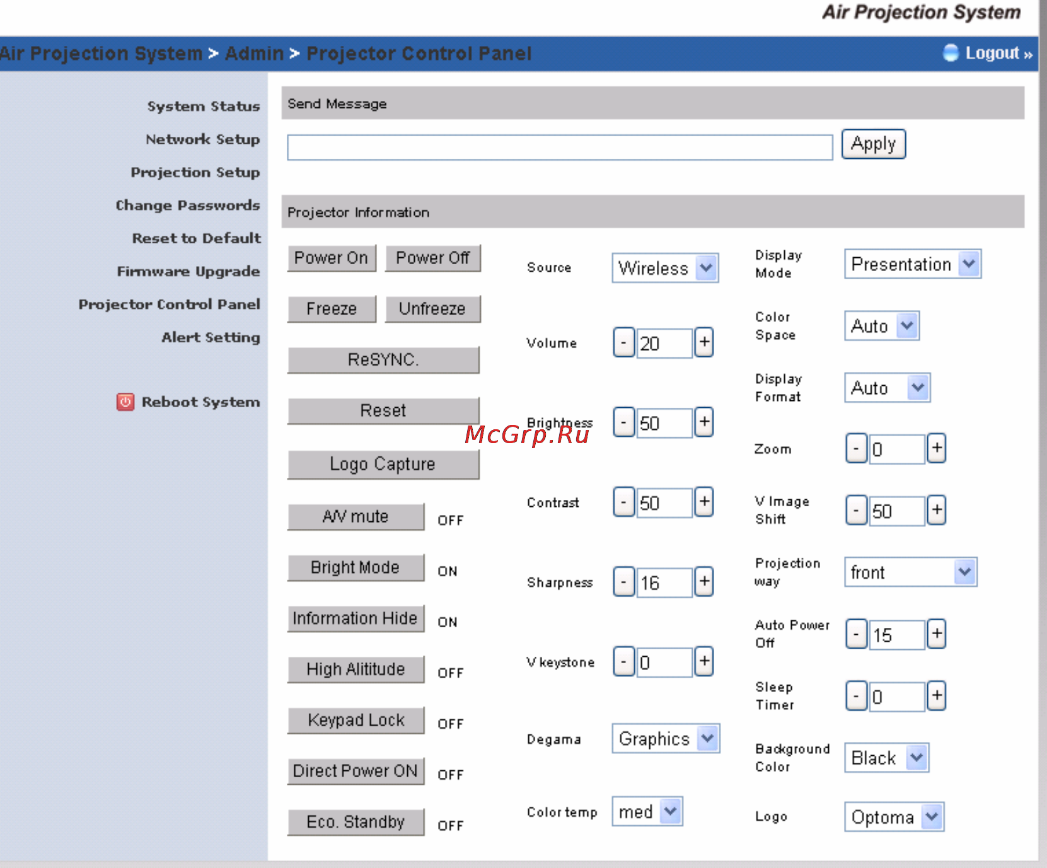Open the Logo dropdown showing Optoma
This screenshot has height=868, width=1047.
tap(894, 817)
